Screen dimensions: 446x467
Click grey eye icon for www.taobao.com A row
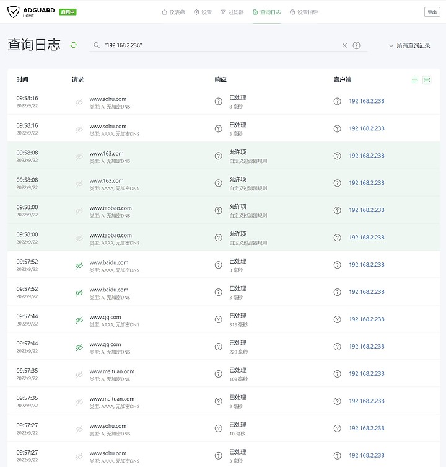coord(79,211)
